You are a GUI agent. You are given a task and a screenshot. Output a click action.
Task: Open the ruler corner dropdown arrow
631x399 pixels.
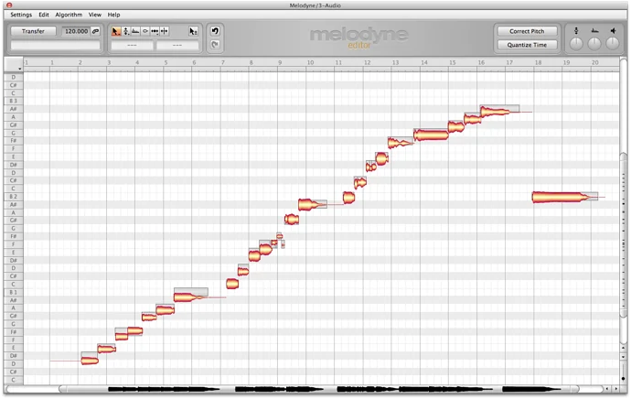coord(19,69)
